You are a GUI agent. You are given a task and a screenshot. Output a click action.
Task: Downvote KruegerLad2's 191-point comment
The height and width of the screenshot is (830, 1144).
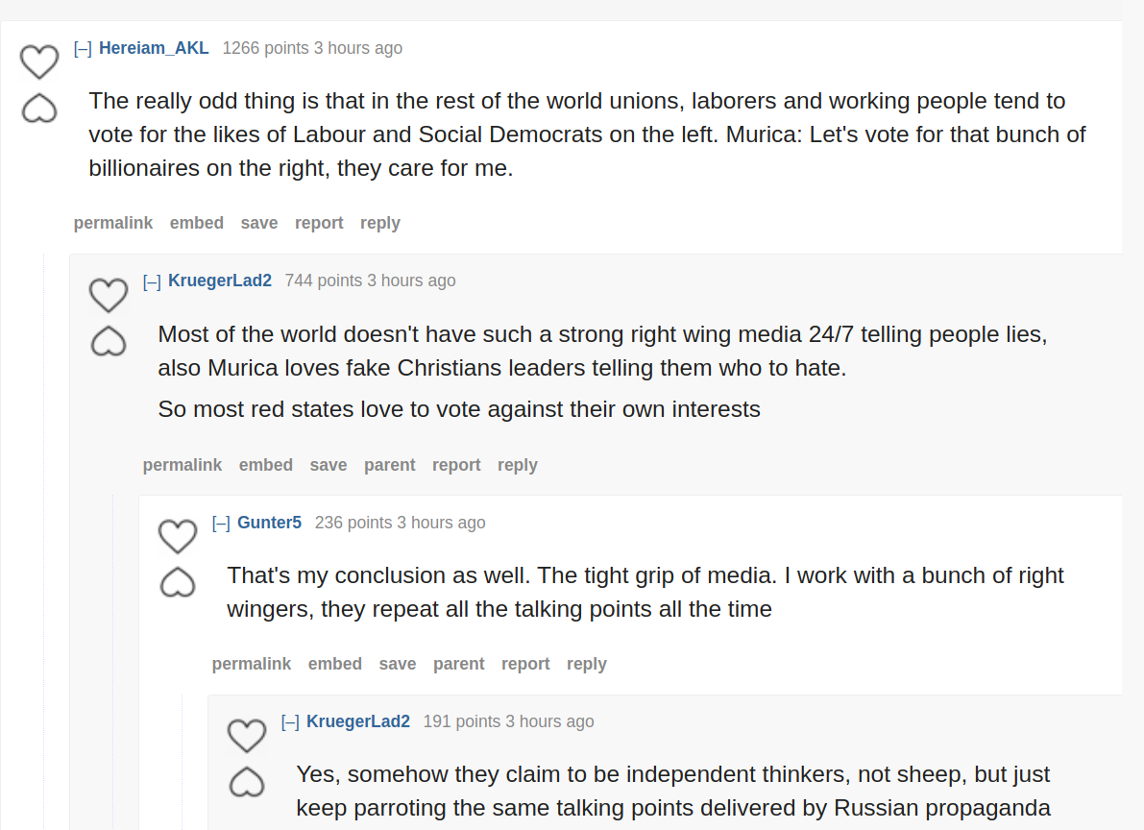[x=247, y=782]
